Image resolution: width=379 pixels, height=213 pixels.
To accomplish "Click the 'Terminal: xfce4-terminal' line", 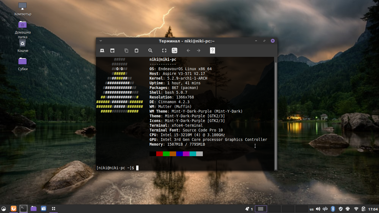I will tap(176, 125).
